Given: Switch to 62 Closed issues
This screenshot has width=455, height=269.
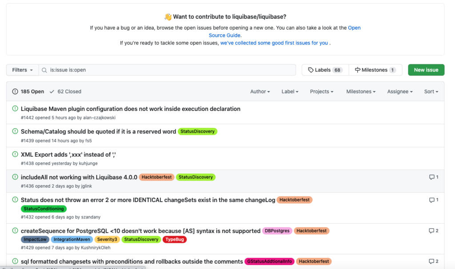Looking at the screenshot, I should (x=65, y=91).
